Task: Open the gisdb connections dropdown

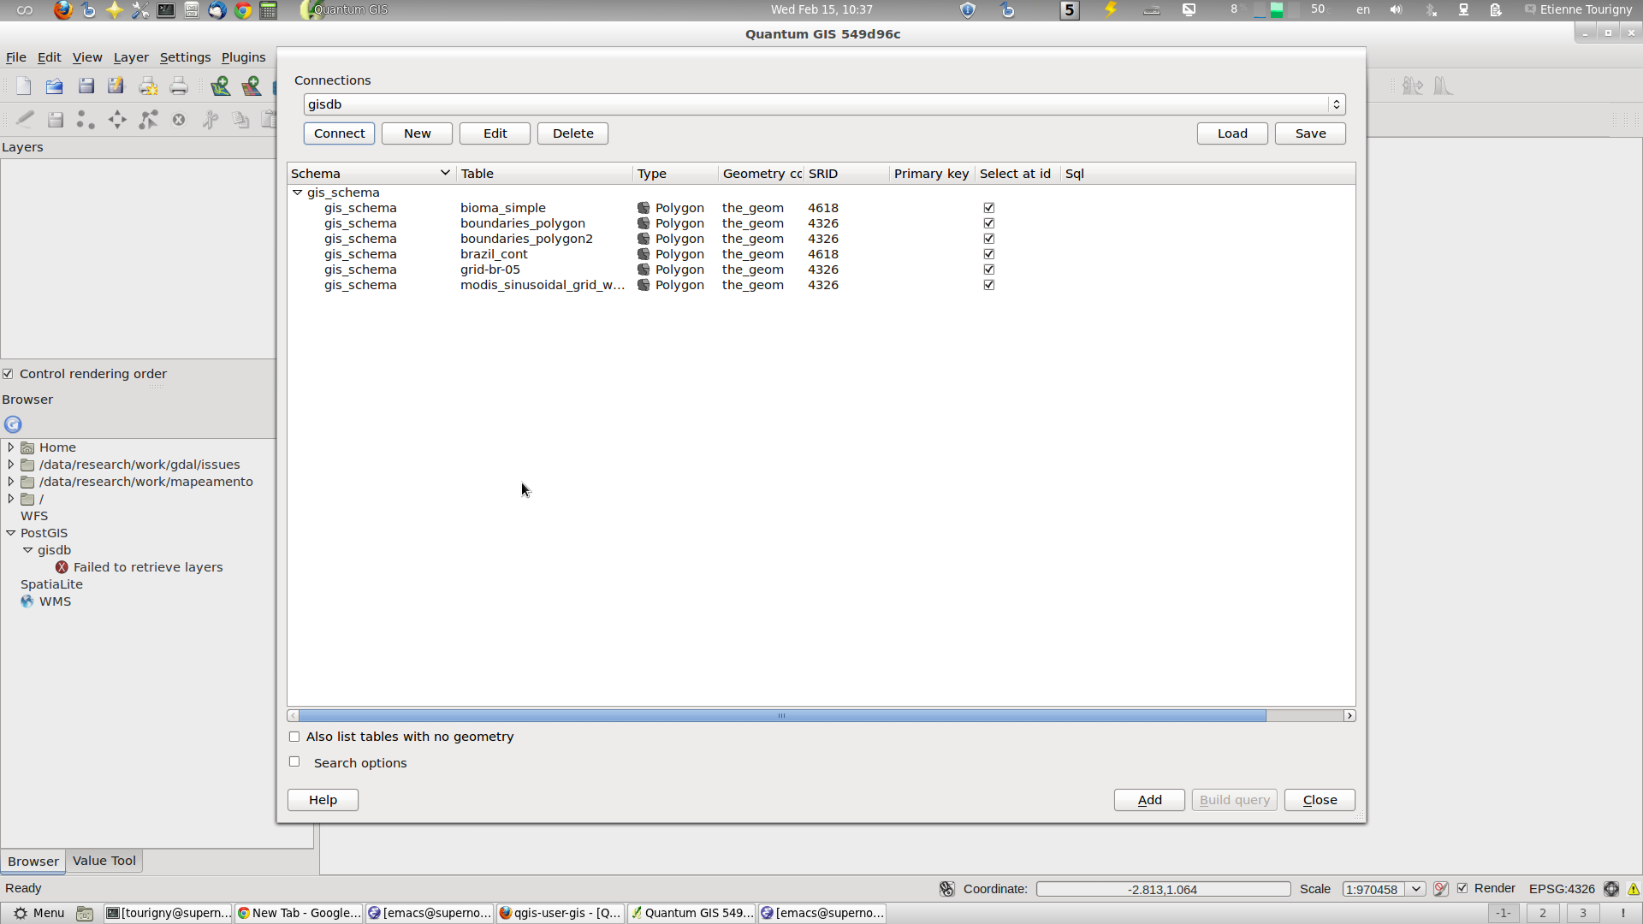Action: point(824,104)
